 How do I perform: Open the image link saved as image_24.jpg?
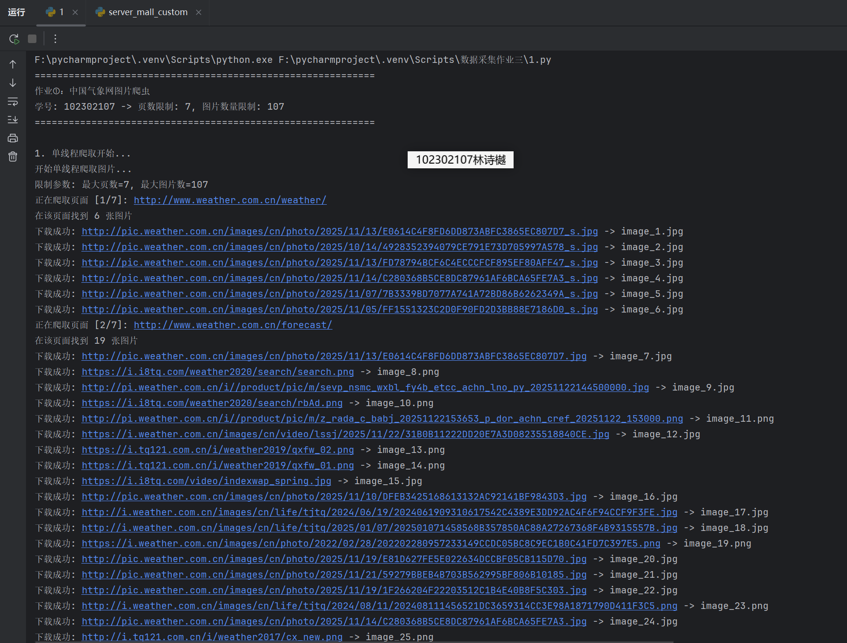334,622
